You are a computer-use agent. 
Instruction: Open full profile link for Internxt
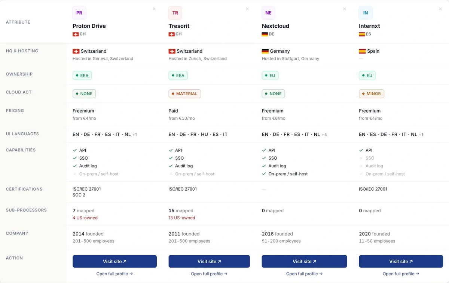coord(401,274)
